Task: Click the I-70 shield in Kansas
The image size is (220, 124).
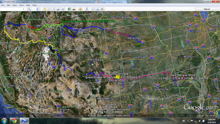Action: pos(152,57)
